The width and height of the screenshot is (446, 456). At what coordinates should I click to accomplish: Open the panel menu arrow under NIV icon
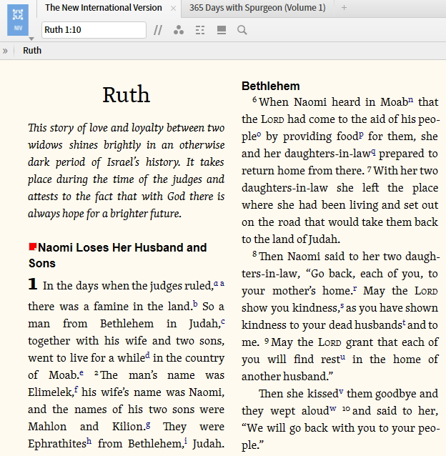click(31, 39)
